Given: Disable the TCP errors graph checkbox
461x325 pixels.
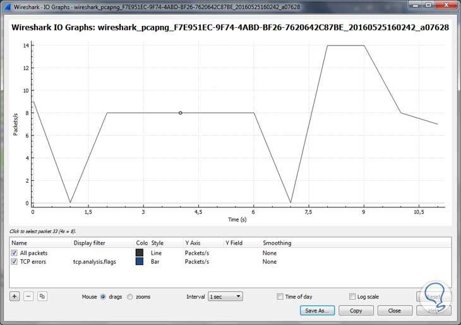Looking at the screenshot, I should (x=14, y=261).
